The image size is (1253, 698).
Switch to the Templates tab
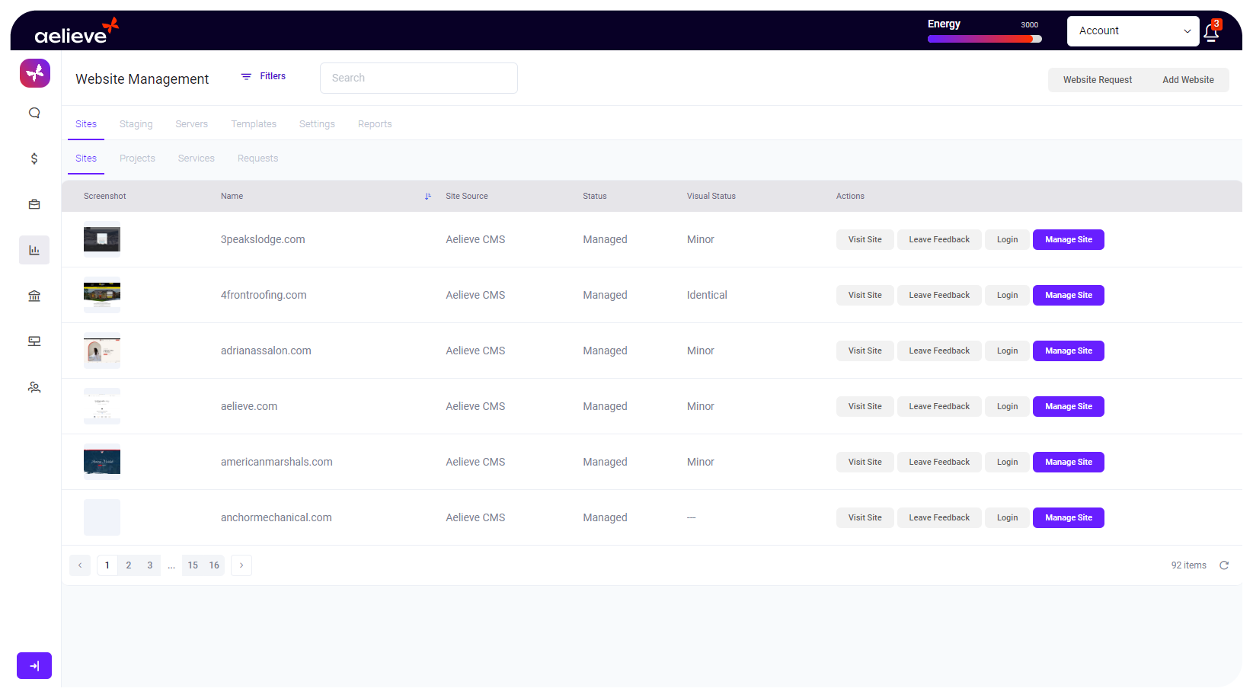(254, 124)
